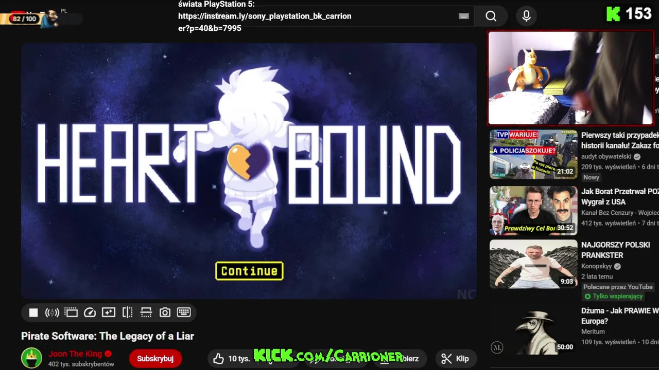Open Joon The King channel avatar

[x=31, y=358]
